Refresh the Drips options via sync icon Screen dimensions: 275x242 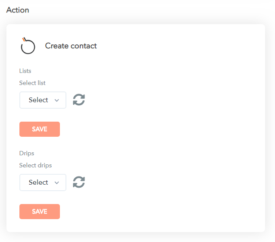[x=79, y=182]
